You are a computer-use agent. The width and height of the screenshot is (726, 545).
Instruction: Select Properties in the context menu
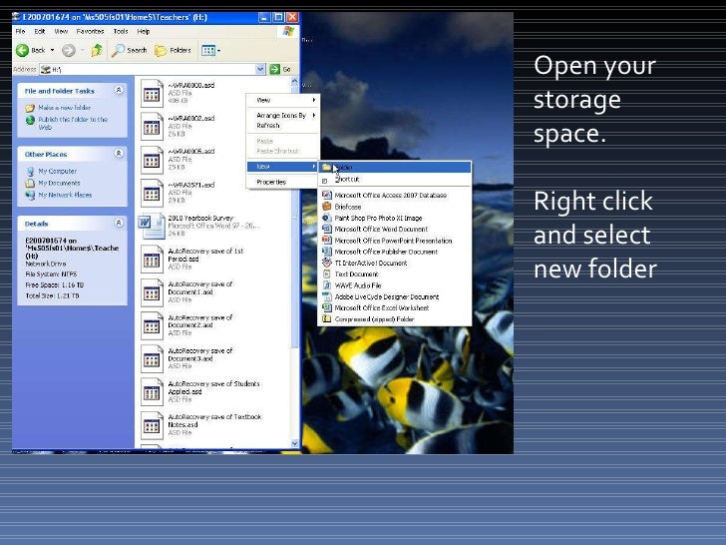tap(271, 183)
